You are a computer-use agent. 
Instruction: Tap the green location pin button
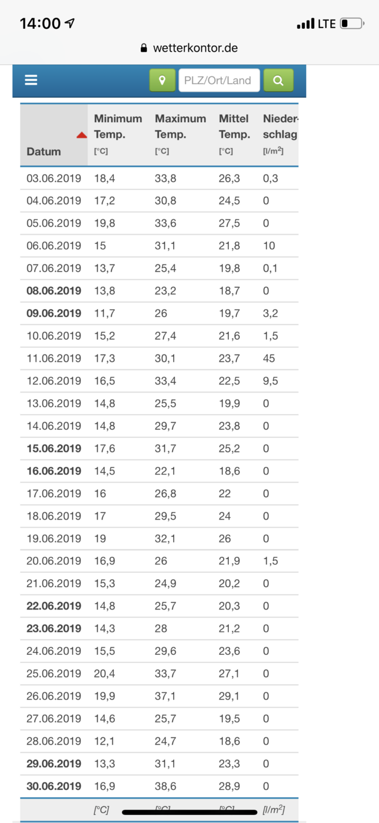(163, 80)
